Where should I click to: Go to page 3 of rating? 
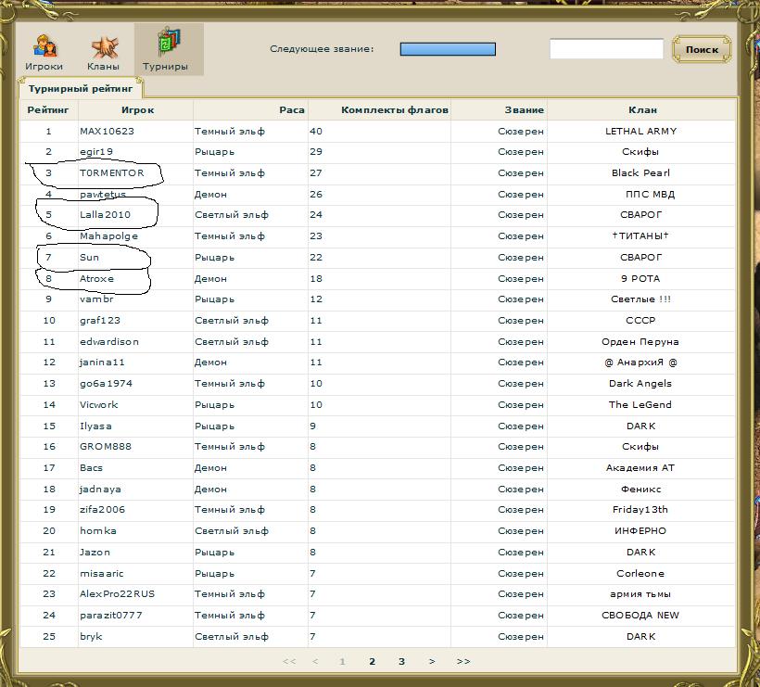pos(401,661)
